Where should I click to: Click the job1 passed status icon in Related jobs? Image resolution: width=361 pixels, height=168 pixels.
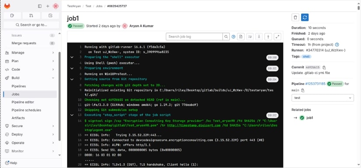[x=302, y=118]
